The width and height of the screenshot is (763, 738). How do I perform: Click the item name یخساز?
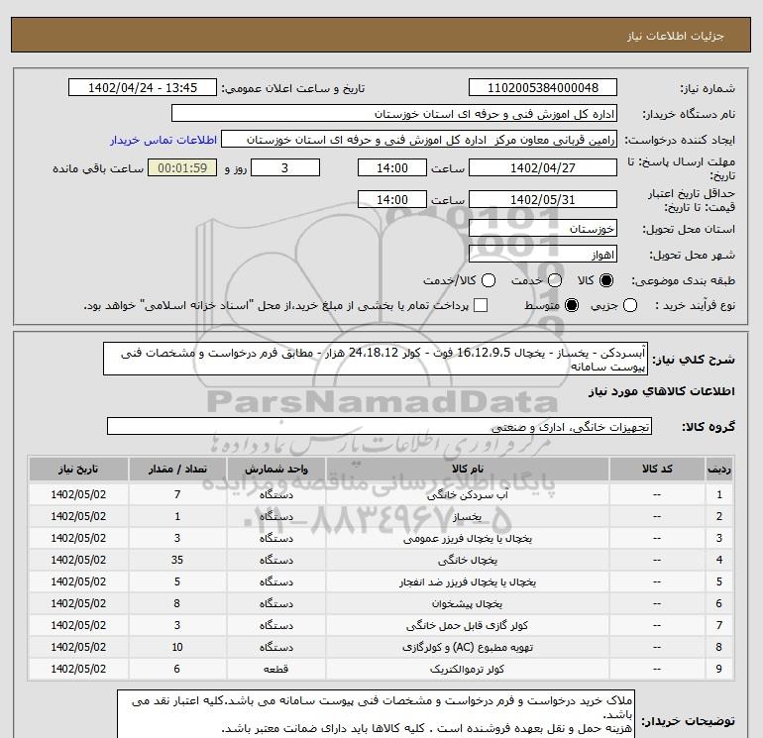point(467,517)
